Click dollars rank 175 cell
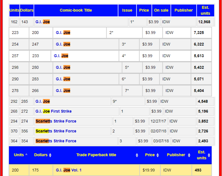 tap(41, 170)
